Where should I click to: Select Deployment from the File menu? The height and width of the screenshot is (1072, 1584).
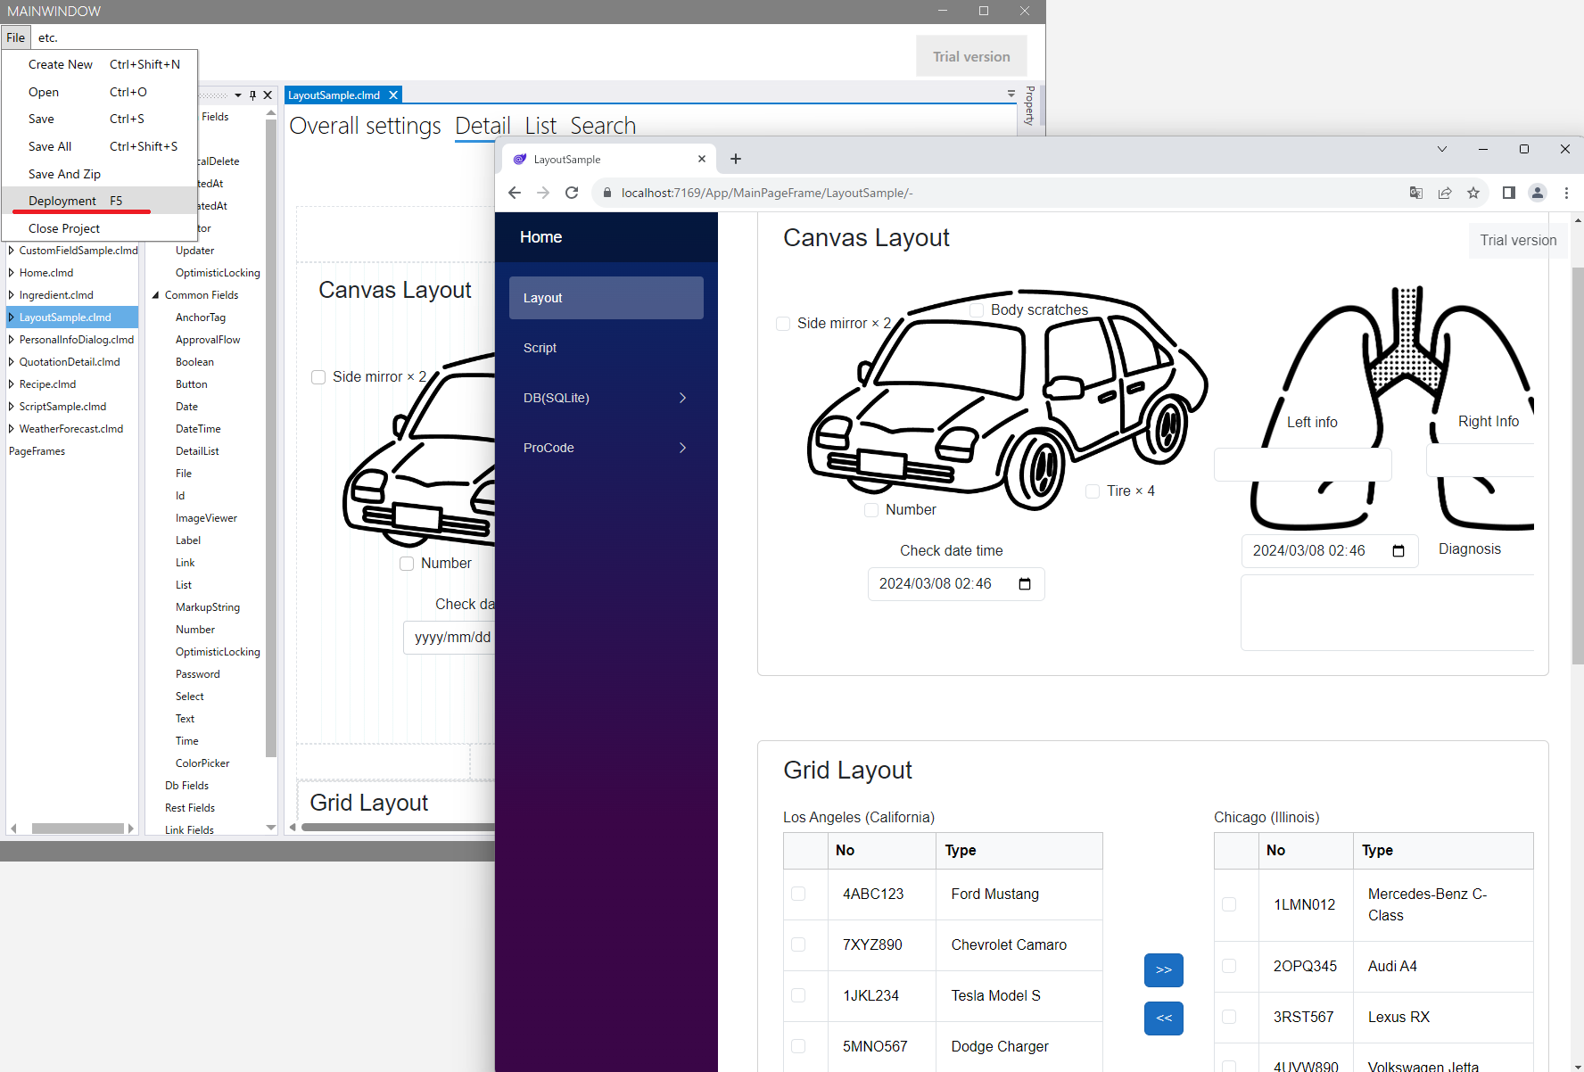tap(61, 201)
